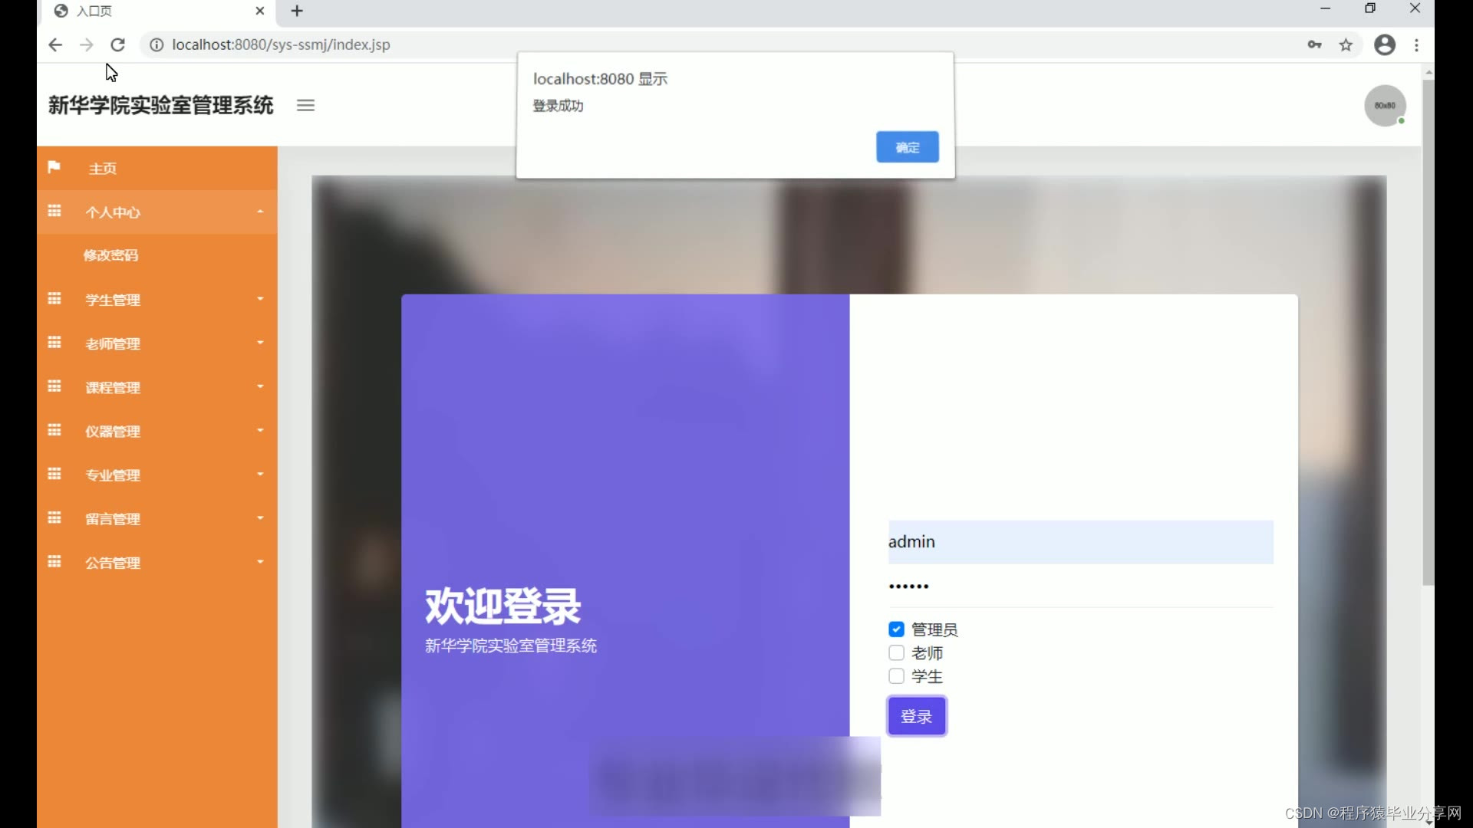1473x828 pixels.
Task: Open Chrome profile account icon
Action: click(1385, 44)
